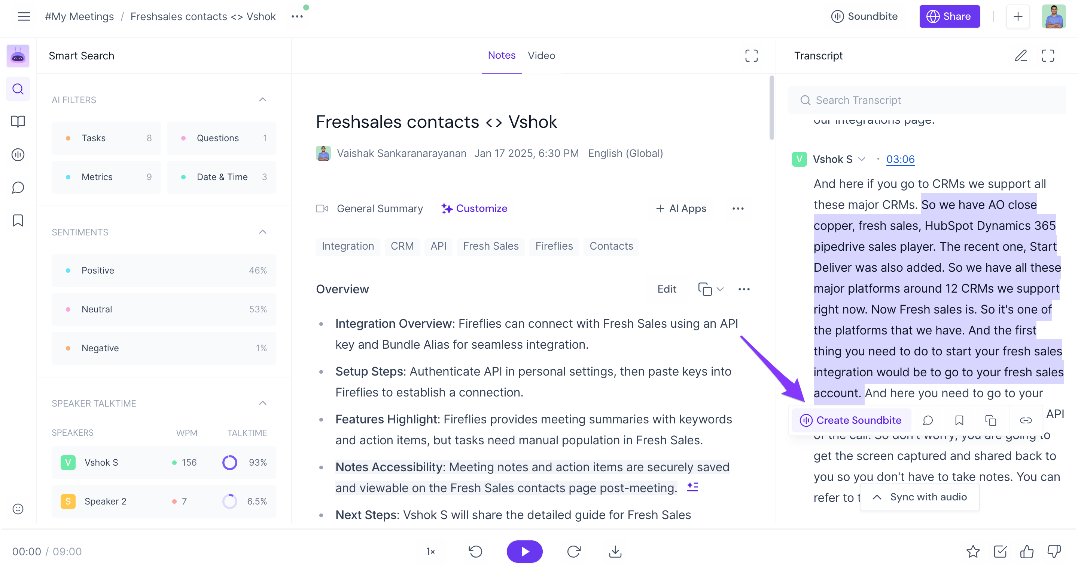1078x577 pixels.
Task: Toggle the Tasks AI filter
Action: point(106,138)
